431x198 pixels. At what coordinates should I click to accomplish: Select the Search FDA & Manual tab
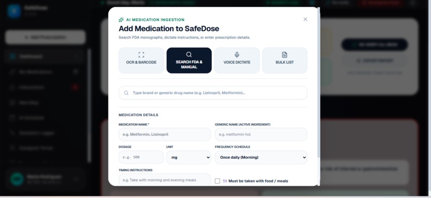[189, 60]
